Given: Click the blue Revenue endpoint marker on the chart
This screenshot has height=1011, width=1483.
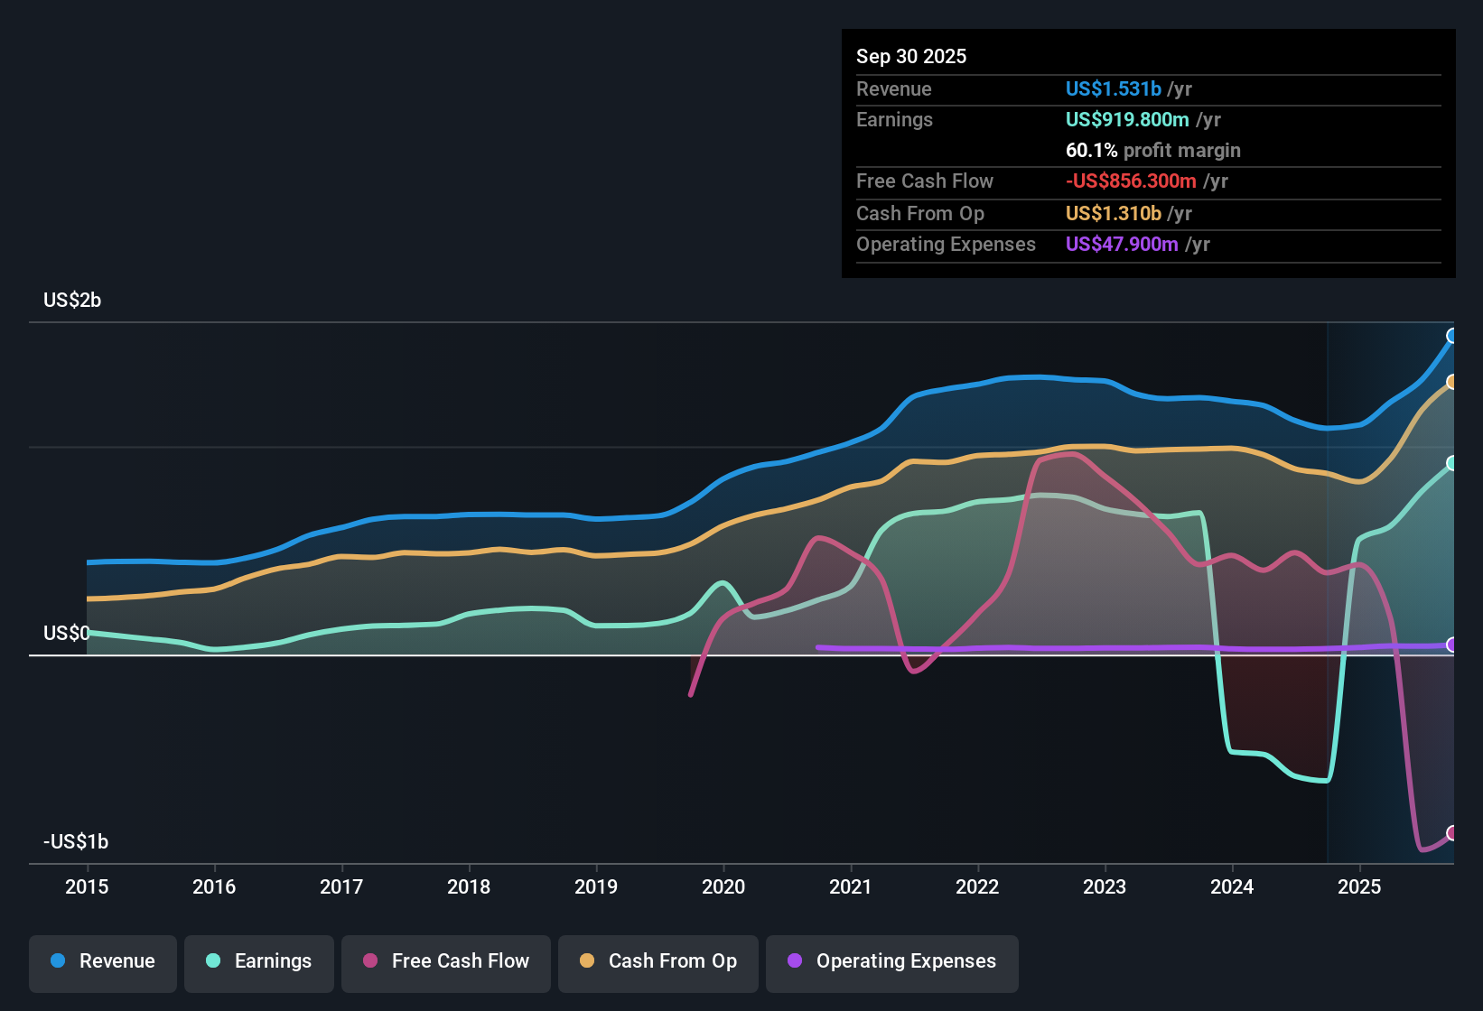Looking at the screenshot, I should 1452,335.
